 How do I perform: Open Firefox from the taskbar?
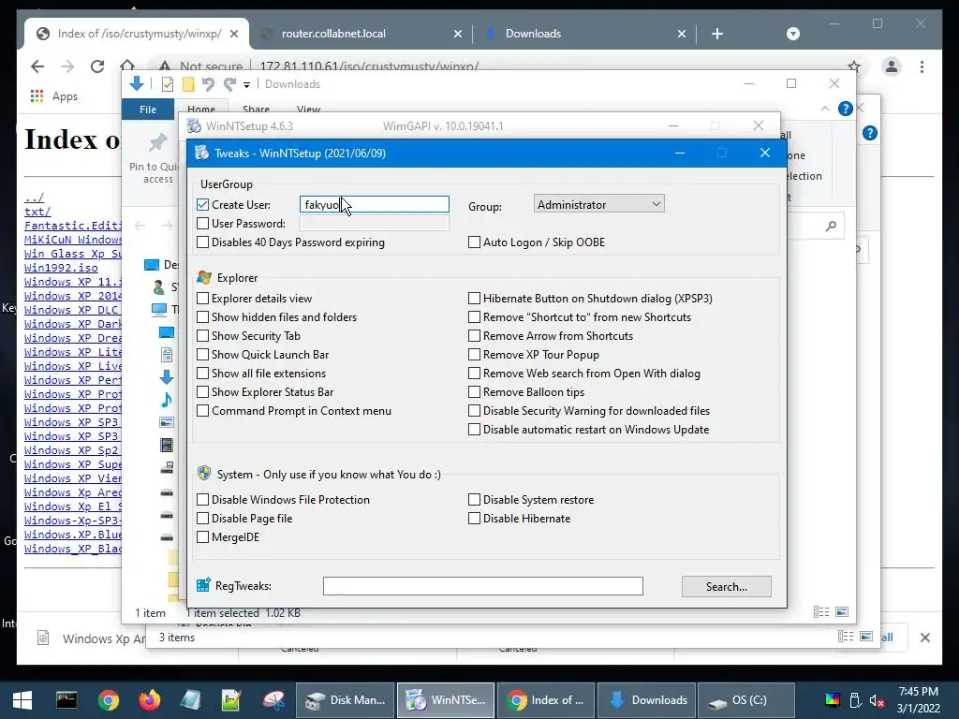149,700
